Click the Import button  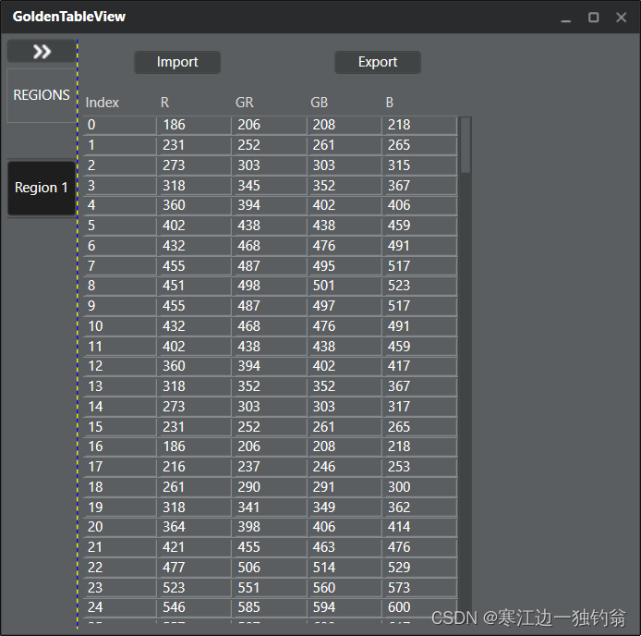177,62
